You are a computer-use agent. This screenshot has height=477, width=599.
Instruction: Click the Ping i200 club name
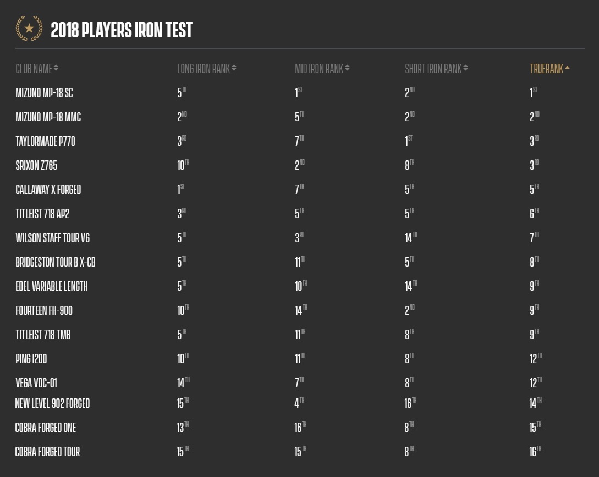pyautogui.click(x=31, y=359)
